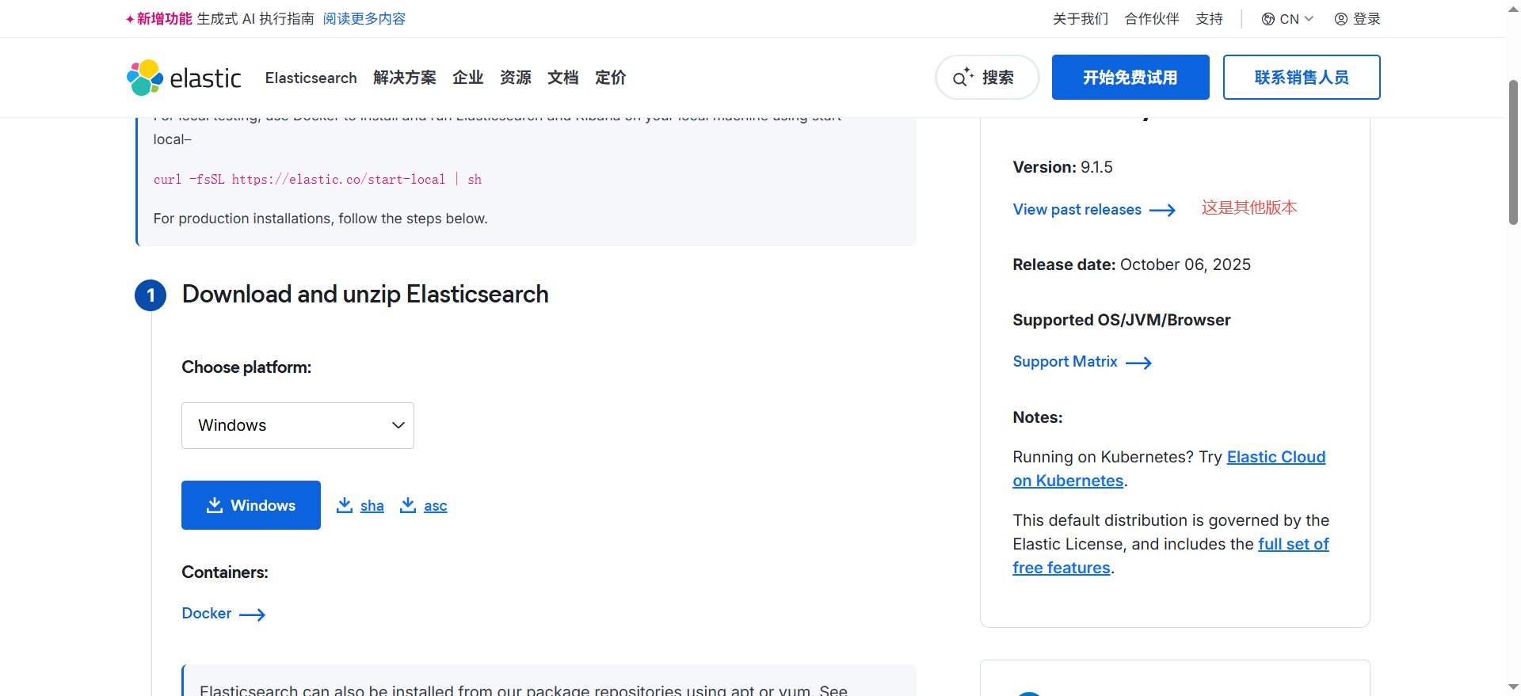Click the Download and unzip Elasticsearch heading
Image resolution: width=1521 pixels, height=696 pixels.
(365, 295)
